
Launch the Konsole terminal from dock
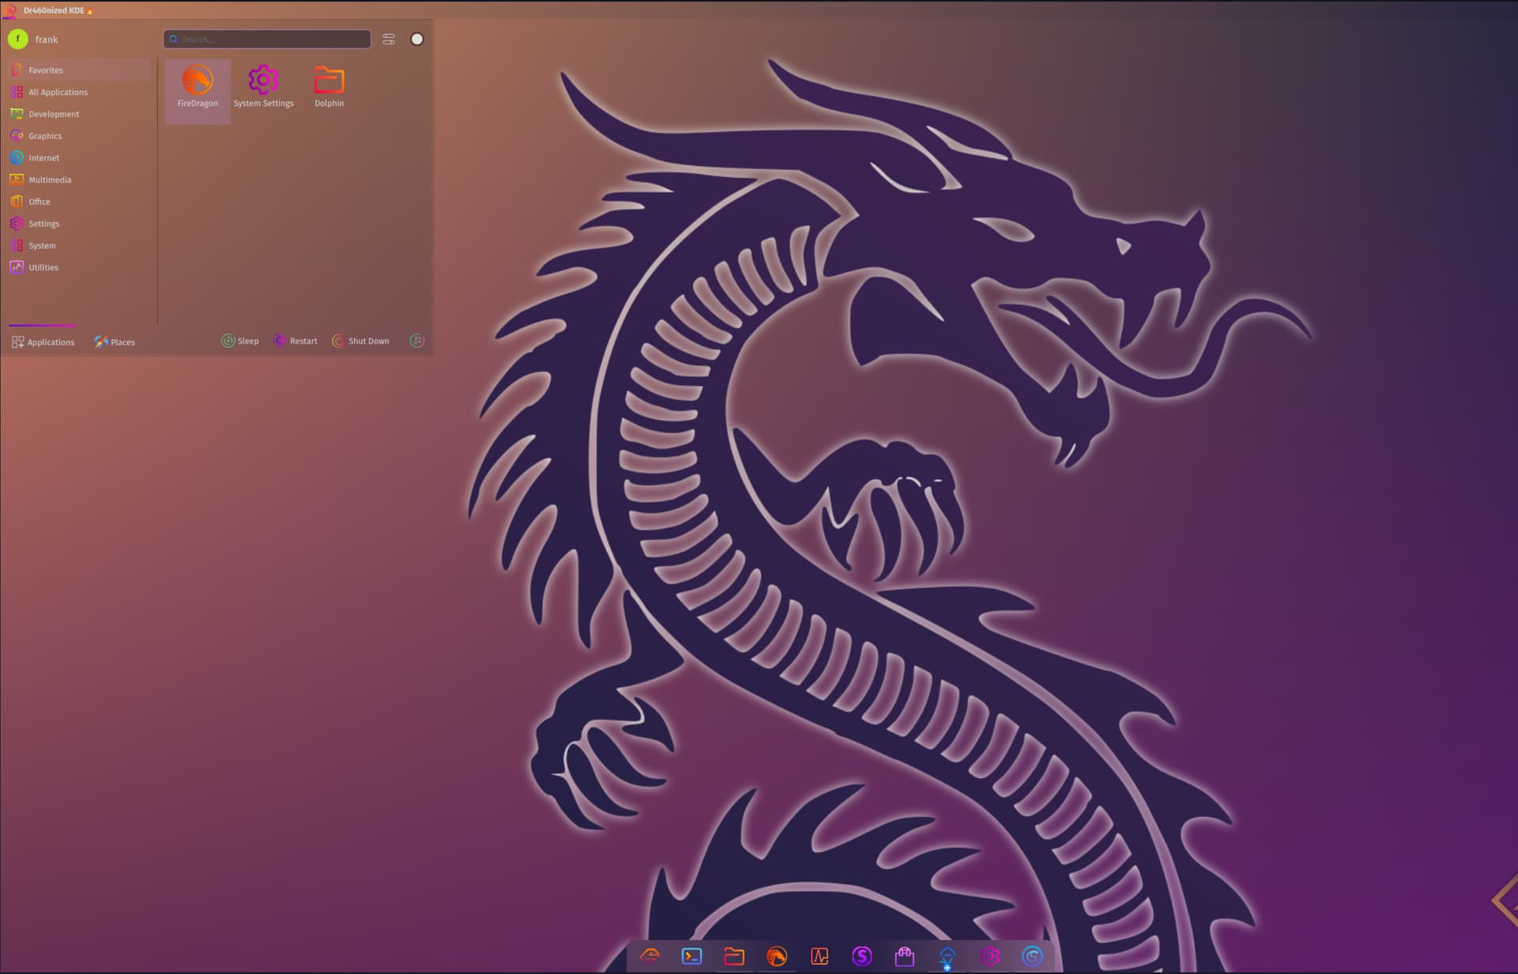[x=692, y=956]
